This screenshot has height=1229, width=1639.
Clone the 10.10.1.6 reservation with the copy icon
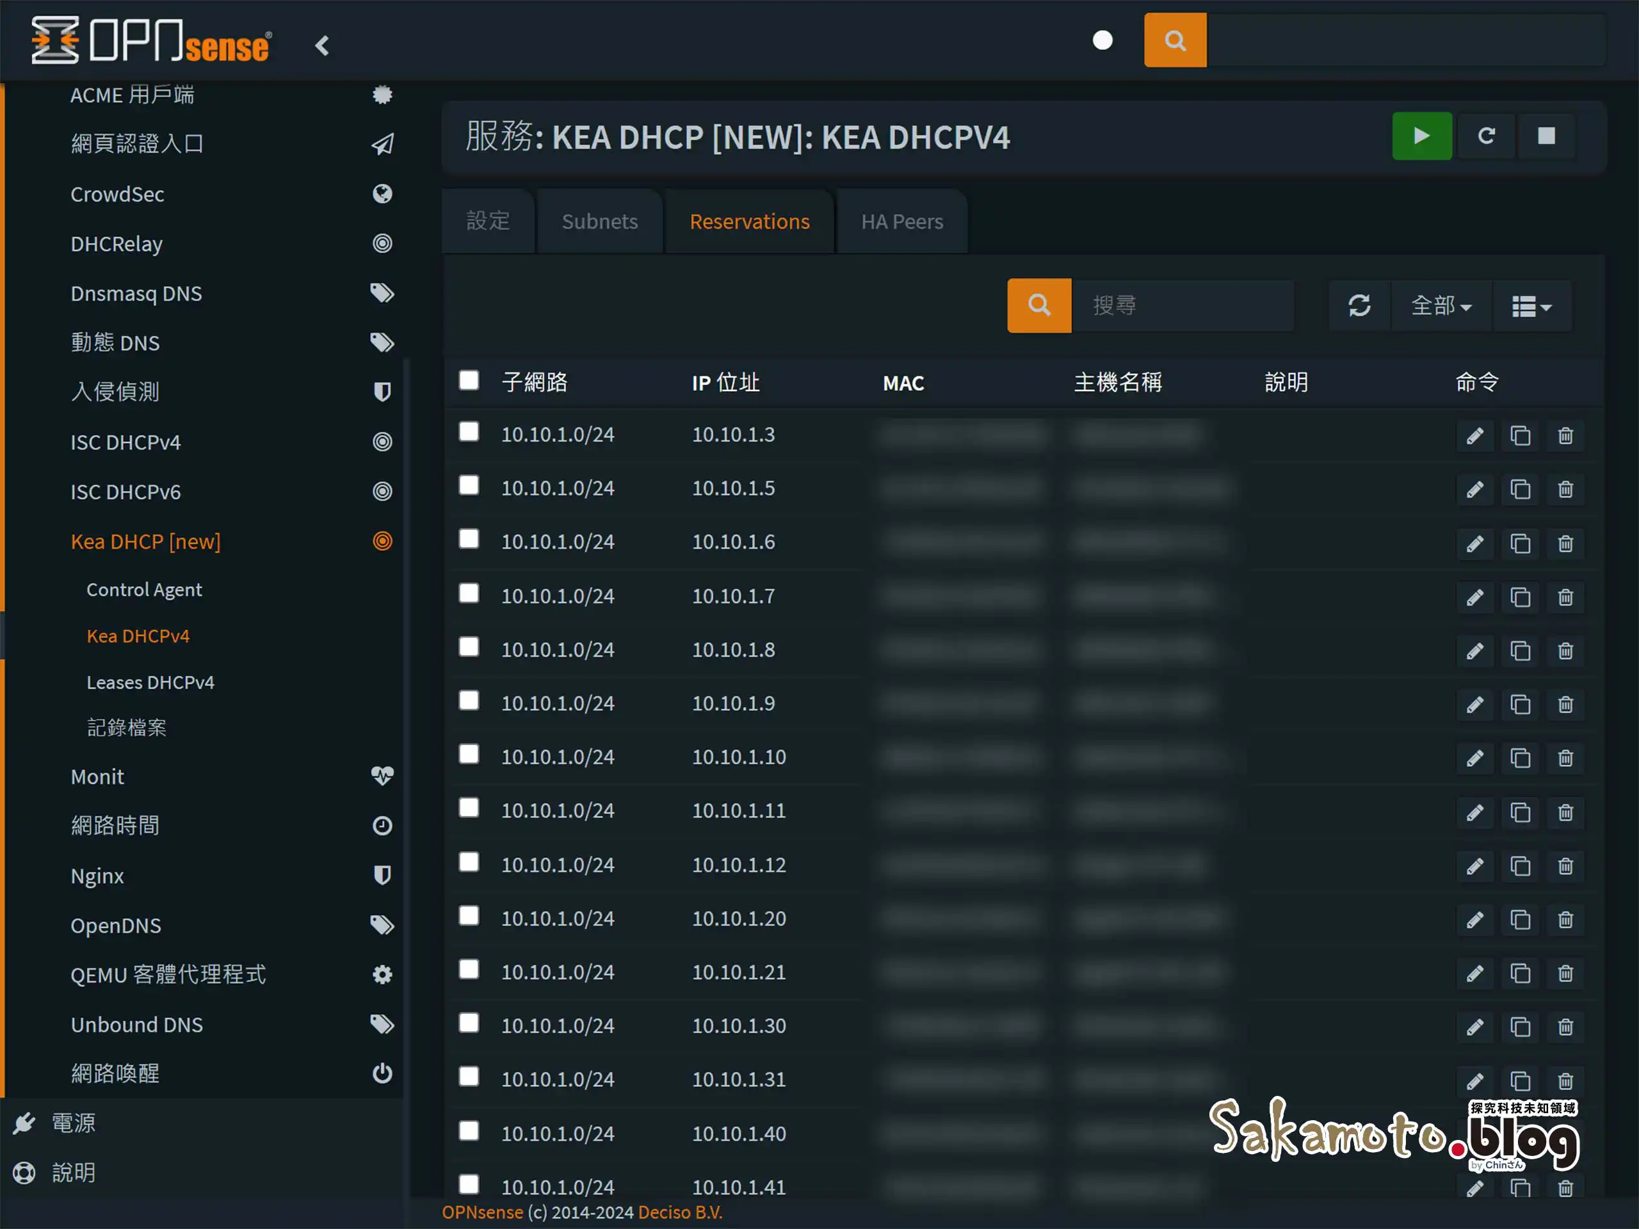[x=1520, y=543]
